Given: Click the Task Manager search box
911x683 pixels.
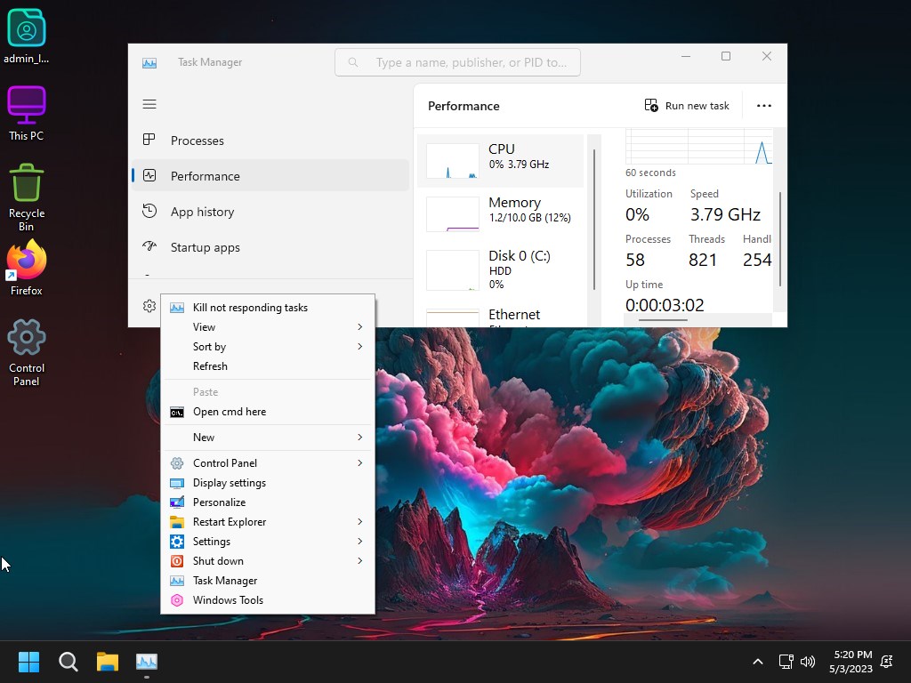Looking at the screenshot, I should coord(458,62).
